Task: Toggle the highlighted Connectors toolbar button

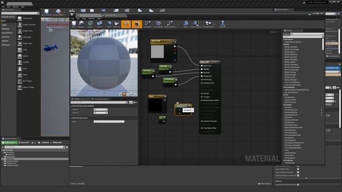Action: (x=126, y=24)
